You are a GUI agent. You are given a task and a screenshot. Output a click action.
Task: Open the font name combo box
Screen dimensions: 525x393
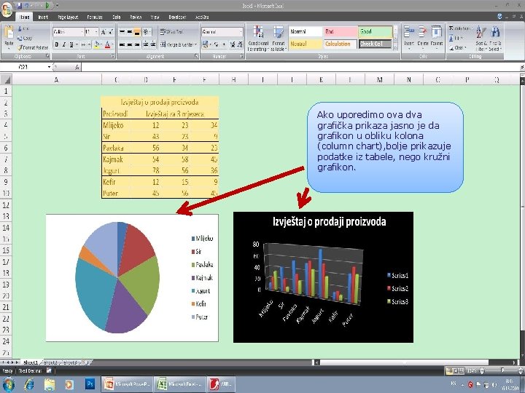click(69, 32)
